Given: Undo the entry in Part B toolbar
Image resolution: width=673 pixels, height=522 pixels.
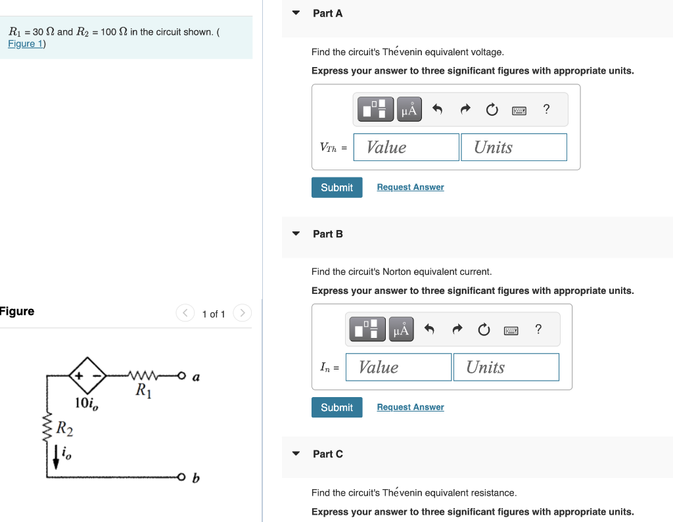Looking at the screenshot, I should [x=429, y=329].
